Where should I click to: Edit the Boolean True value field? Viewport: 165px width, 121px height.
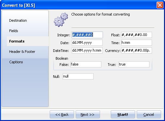click(x=134, y=64)
